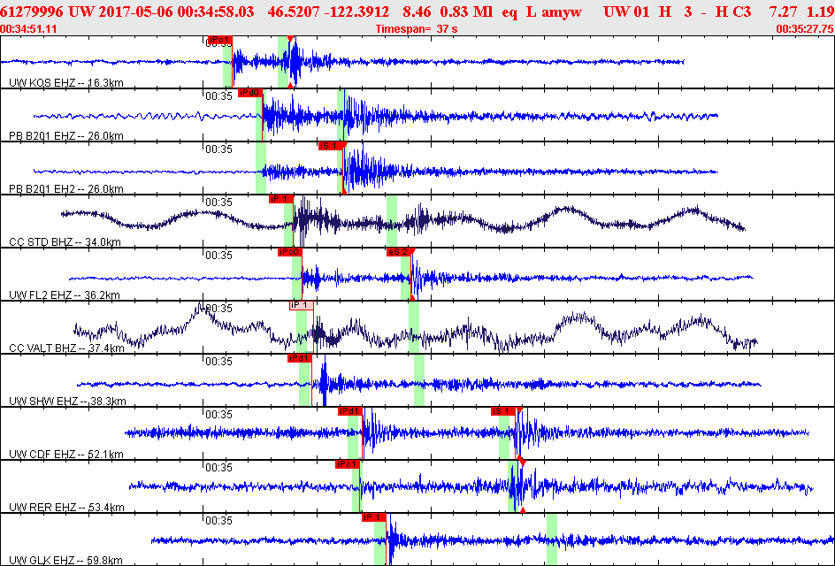
Task: Click the faded iP 1 flag on VALT BHZ
Action: point(302,305)
